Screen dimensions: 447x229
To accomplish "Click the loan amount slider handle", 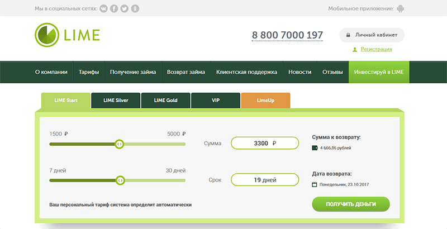I will tap(119, 144).
